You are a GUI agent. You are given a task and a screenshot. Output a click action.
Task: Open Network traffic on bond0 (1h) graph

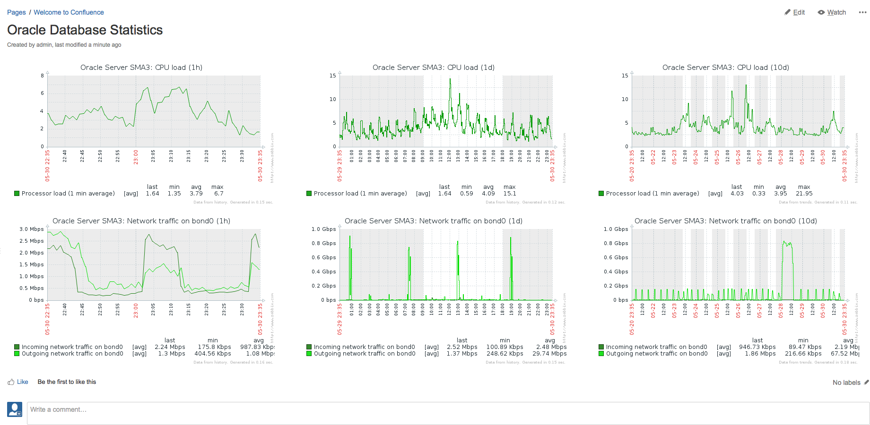(144, 290)
